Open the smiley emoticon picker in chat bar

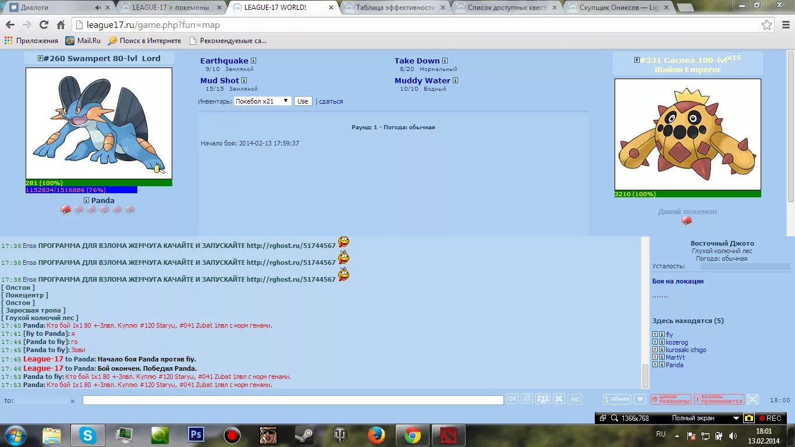[527, 399]
